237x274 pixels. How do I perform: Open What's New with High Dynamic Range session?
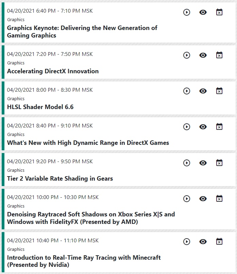[88, 143]
